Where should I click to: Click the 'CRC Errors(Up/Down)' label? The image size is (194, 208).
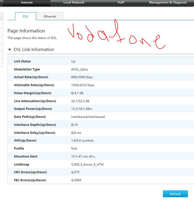point(30,172)
